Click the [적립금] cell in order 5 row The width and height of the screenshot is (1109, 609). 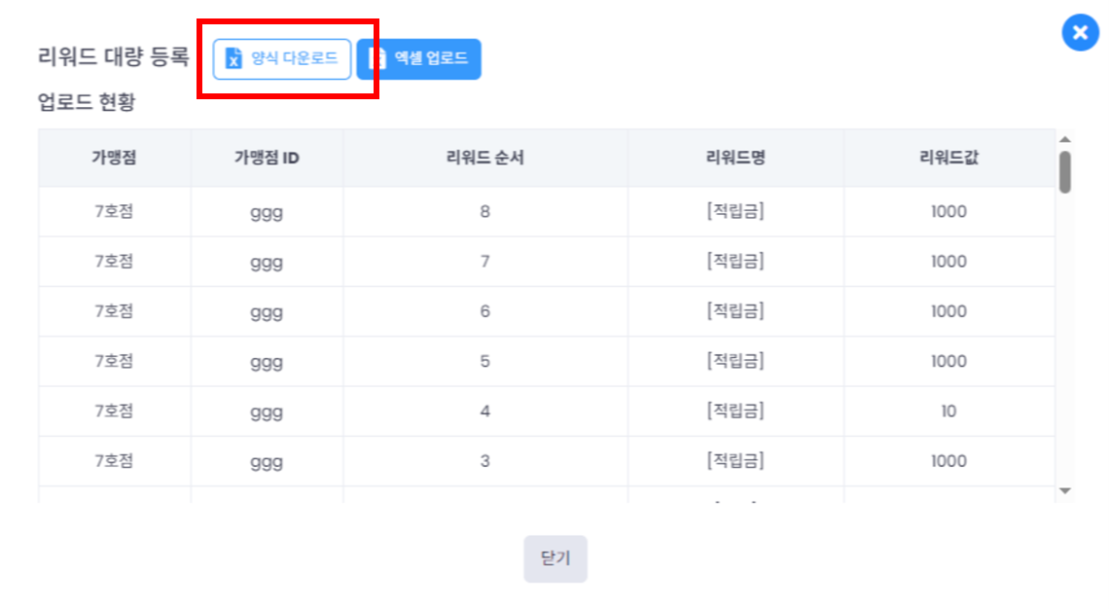pos(735,362)
